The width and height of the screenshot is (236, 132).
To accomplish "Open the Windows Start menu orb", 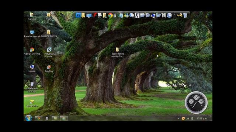I will 28,118.
